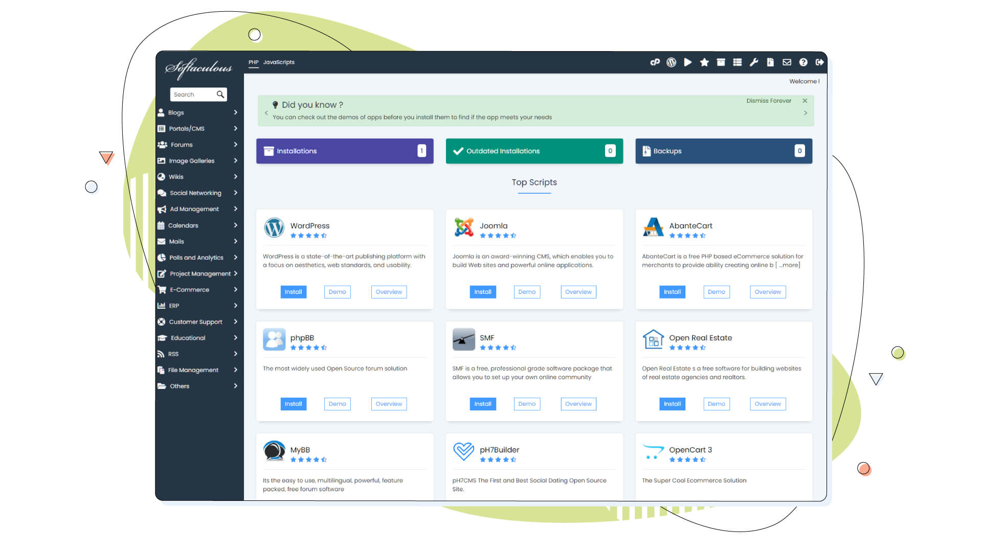Screen dimensions: 982x552
Task: Click the task list icon in toolbar
Action: pos(737,62)
